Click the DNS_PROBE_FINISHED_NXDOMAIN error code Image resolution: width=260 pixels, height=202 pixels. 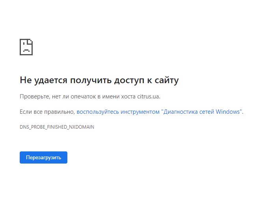coord(57,127)
